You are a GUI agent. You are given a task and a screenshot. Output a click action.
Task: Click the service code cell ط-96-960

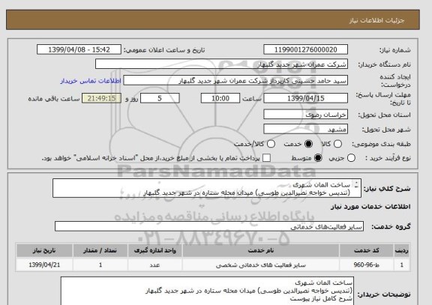[x=367, y=265]
